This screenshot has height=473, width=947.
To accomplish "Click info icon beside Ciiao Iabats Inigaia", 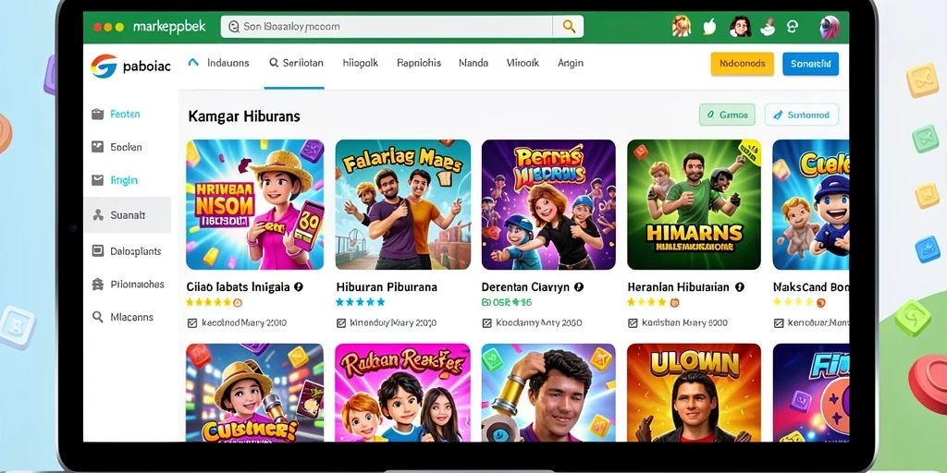I will (x=298, y=287).
